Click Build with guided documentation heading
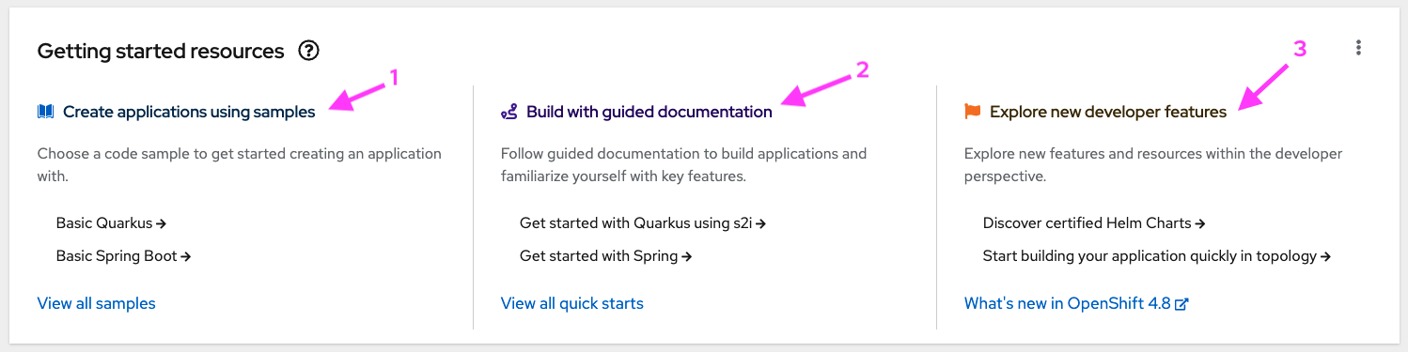Viewport: 1408px width, 352px height. click(649, 112)
